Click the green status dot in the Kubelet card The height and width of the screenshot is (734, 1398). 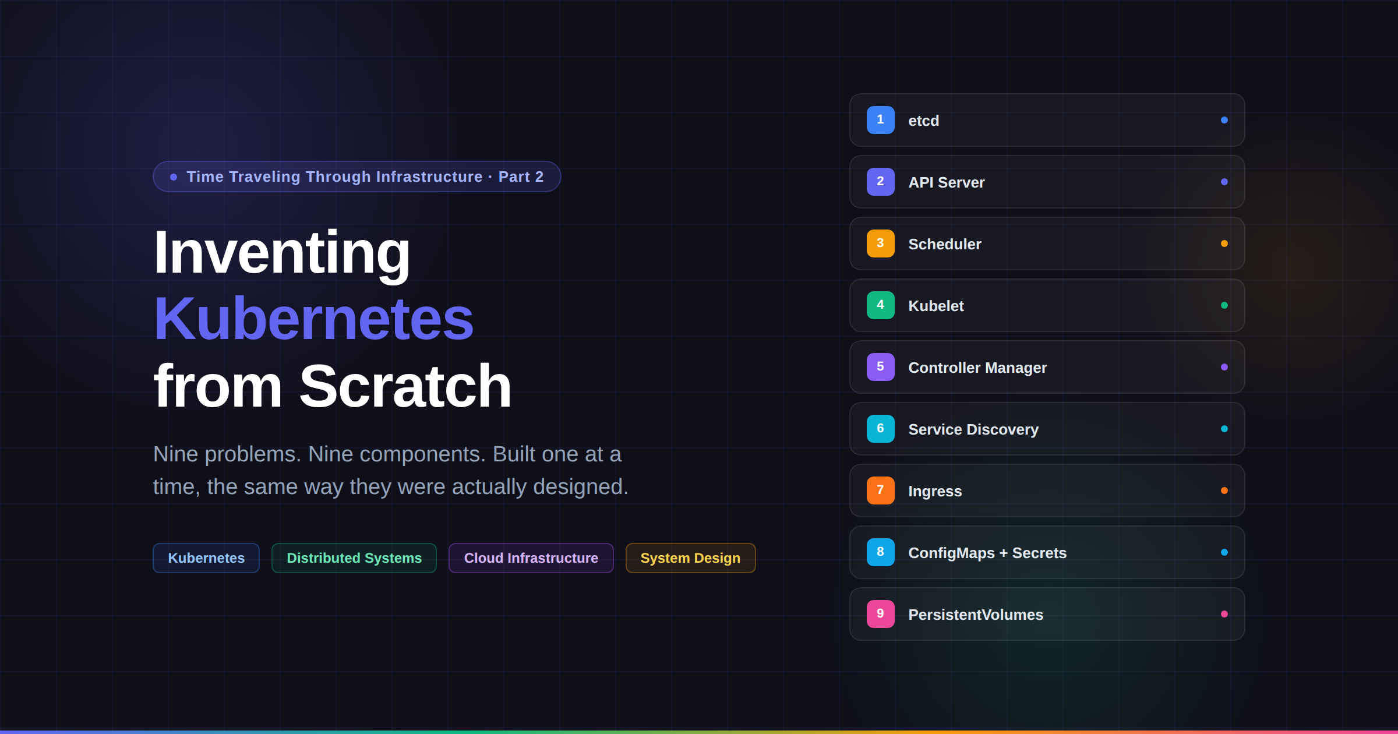point(1224,305)
